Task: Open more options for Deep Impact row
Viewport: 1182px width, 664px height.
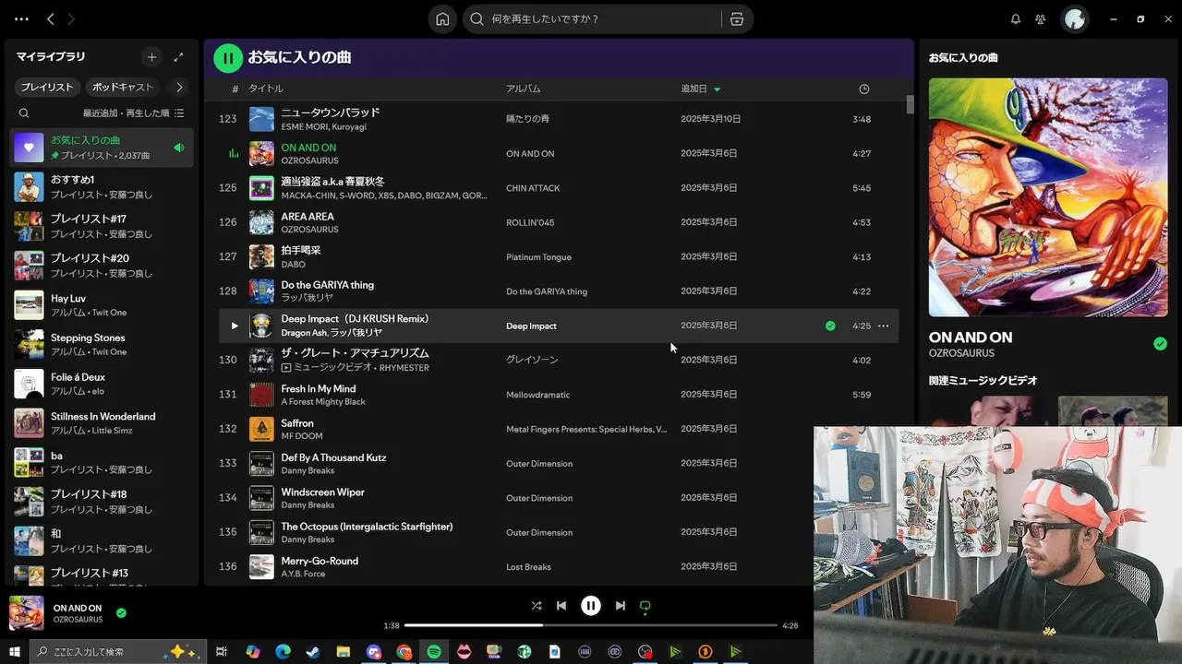Action: click(x=884, y=326)
